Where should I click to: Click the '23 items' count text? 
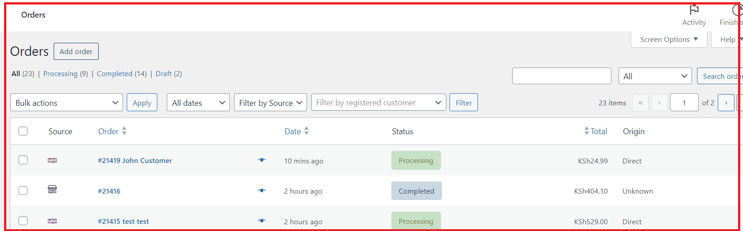pos(612,103)
